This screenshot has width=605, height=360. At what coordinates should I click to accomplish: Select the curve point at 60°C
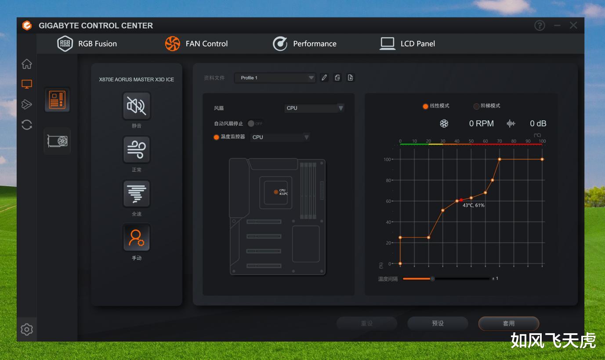[485, 193]
